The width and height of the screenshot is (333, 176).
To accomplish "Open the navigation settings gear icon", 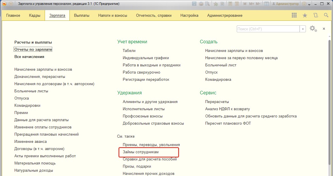I will point(313,29).
